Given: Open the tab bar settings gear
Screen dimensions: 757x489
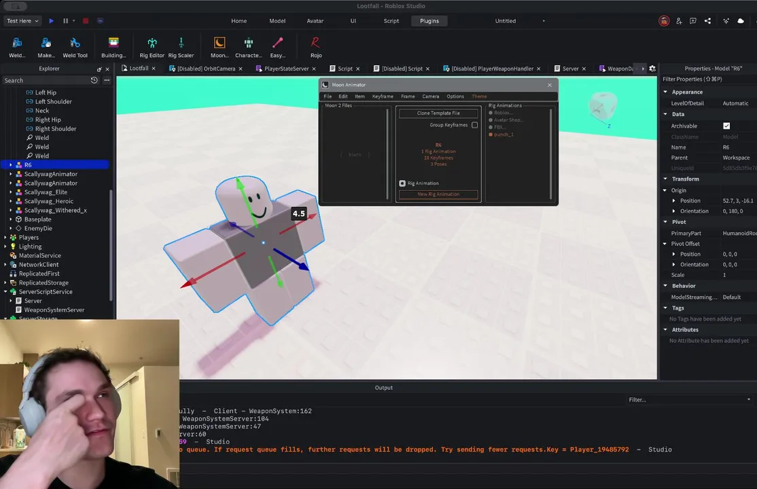Looking at the screenshot, I should pos(652,69).
